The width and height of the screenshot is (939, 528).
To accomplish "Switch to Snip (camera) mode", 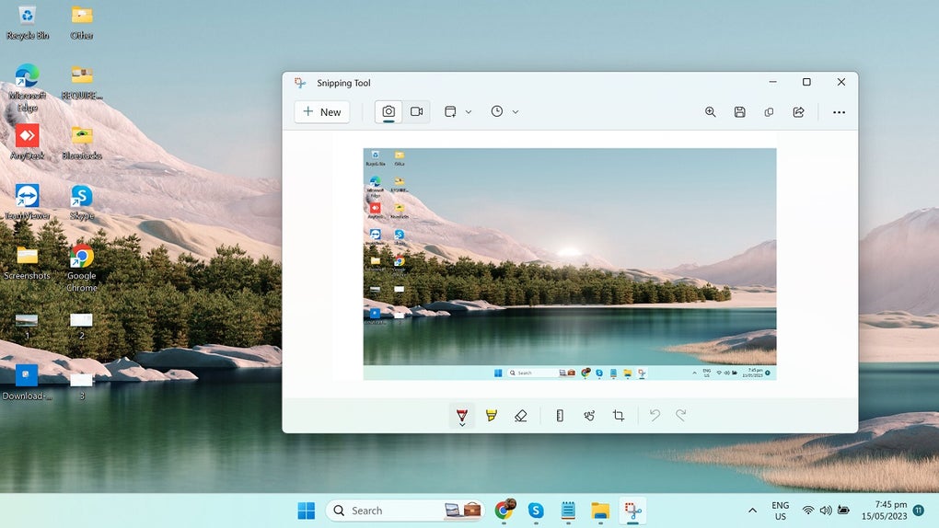I will click(388, 112).
